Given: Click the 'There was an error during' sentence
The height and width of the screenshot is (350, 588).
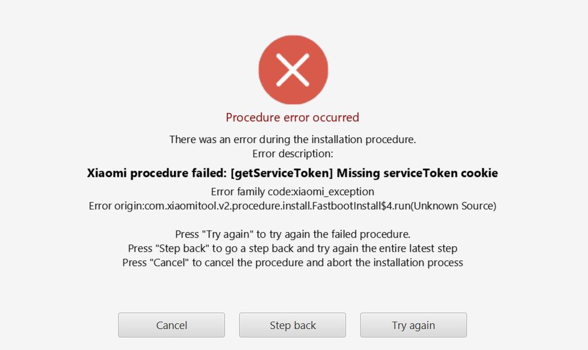Looking at the screenshot, I should pos(293,139).
